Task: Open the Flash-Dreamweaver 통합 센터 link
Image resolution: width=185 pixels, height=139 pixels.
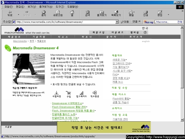Action: 69,107
